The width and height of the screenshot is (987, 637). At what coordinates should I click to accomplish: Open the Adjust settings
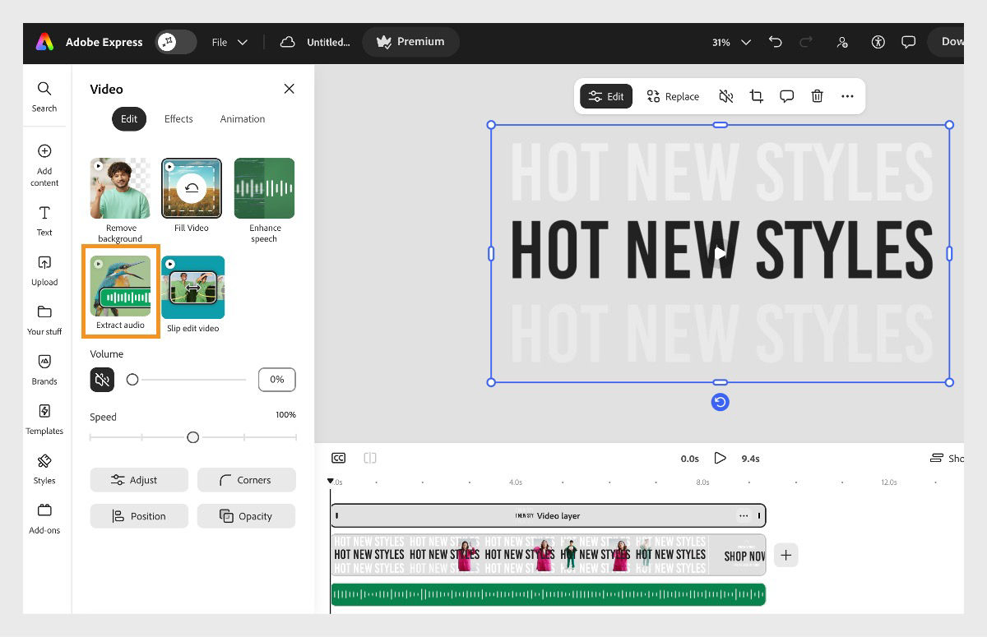[x=139, y=480]
